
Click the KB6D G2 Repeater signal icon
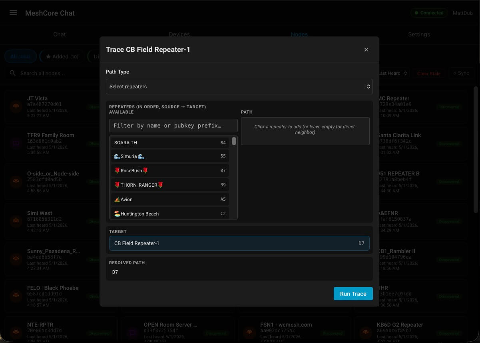(365, 333)
